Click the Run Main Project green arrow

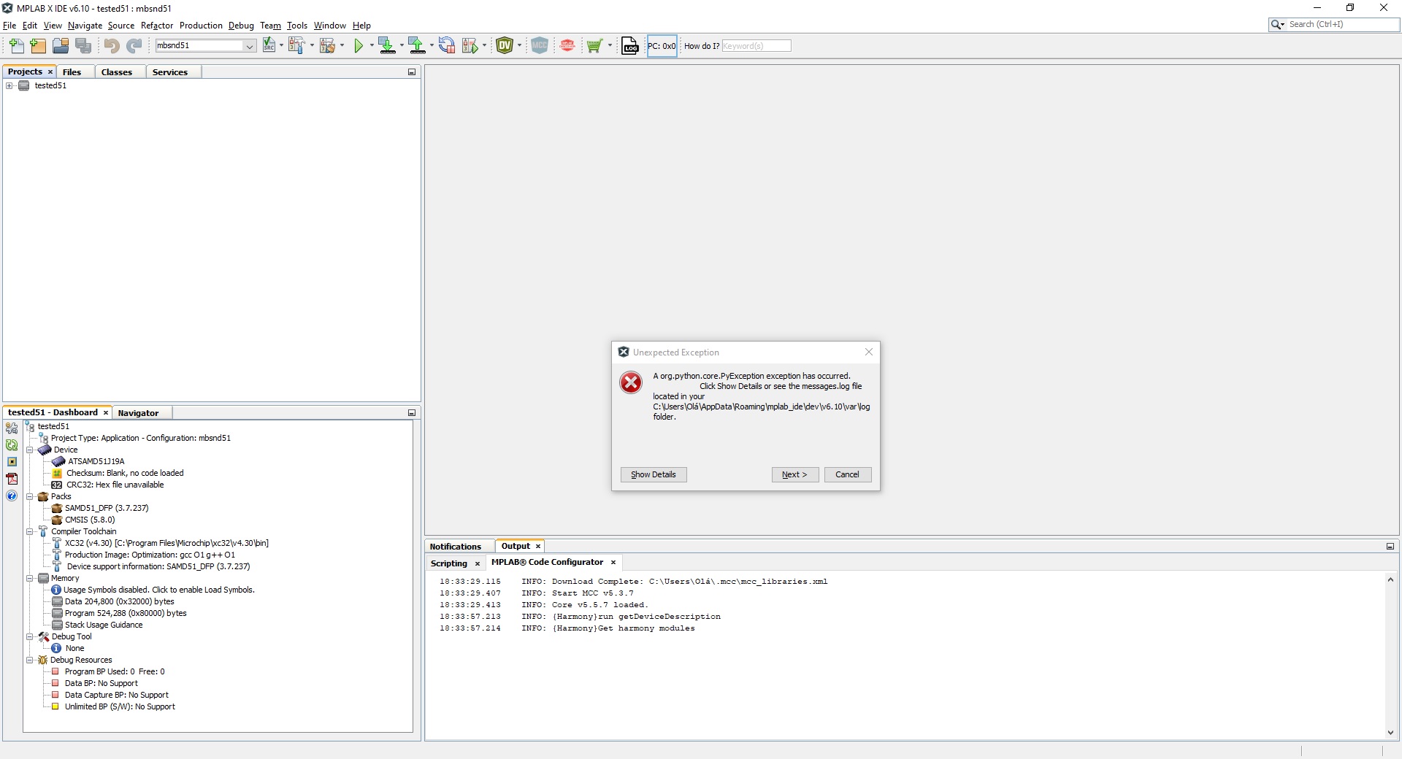tap(359, 46)
